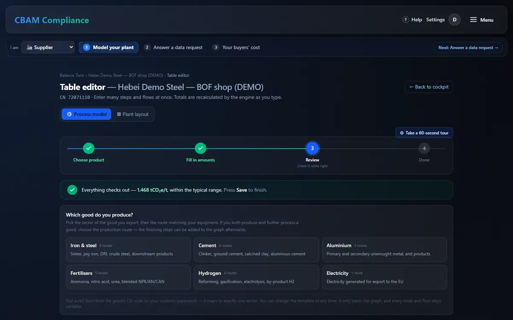Click the green Choose product checkmark

pos(88,148)
